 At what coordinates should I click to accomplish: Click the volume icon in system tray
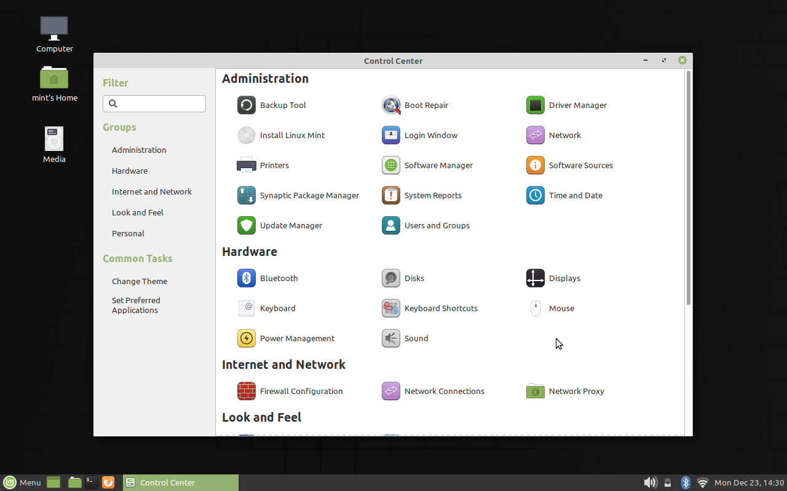tap(649, 482)
